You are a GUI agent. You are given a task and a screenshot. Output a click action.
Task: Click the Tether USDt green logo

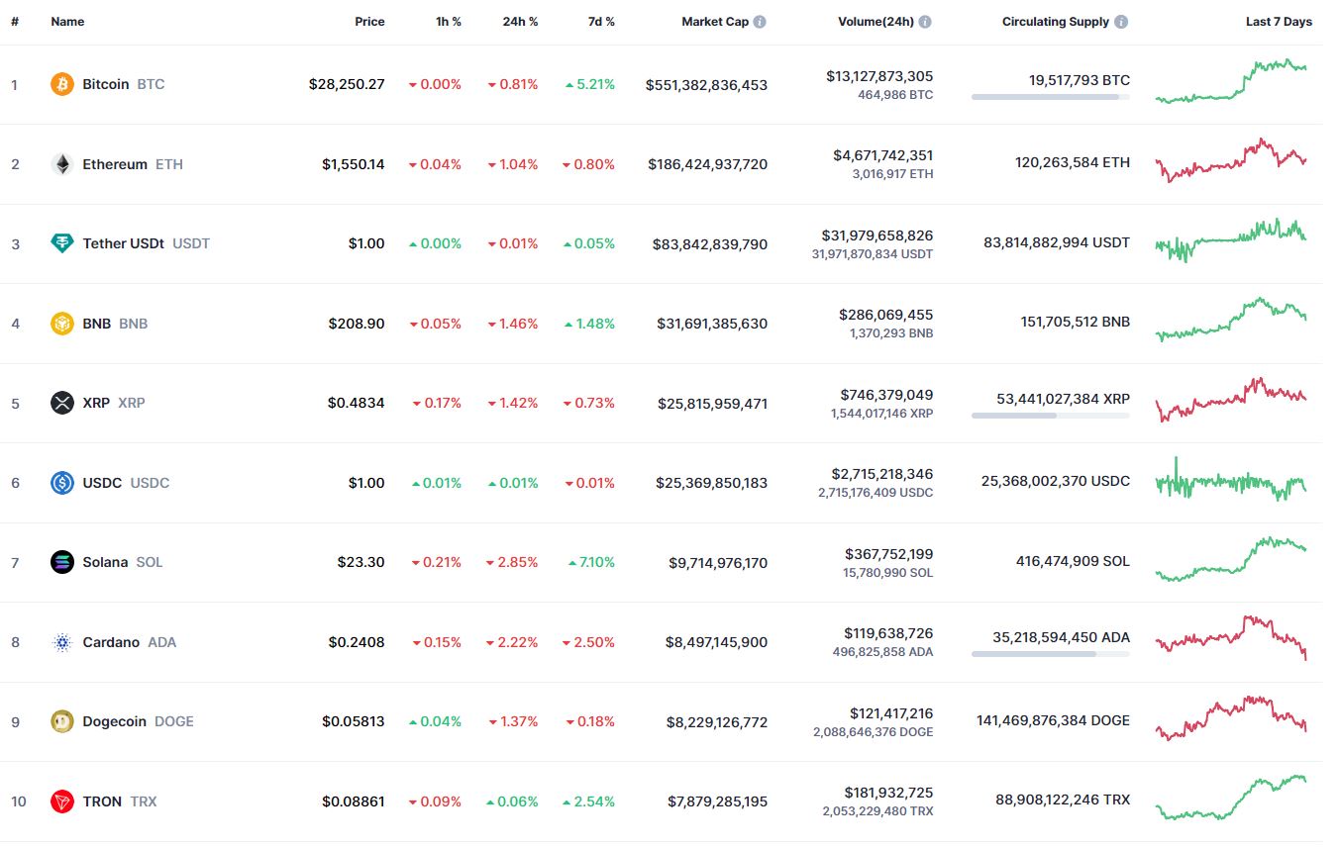click(x=62, y=243)
